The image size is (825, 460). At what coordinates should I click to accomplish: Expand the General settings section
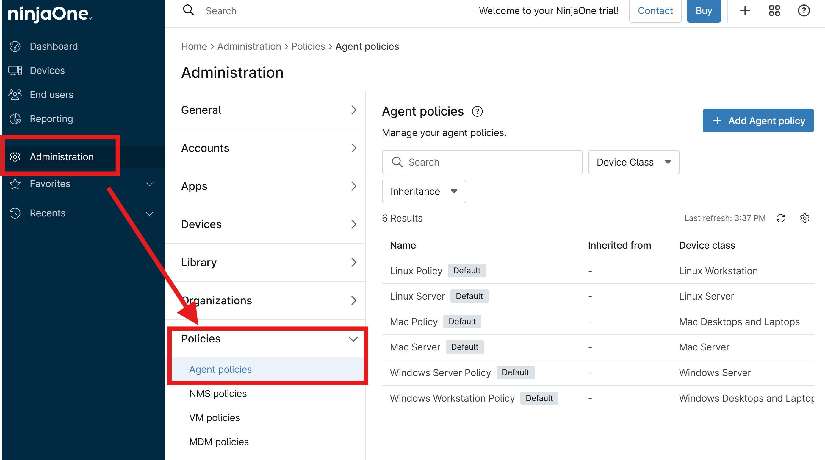click(265, 110)
